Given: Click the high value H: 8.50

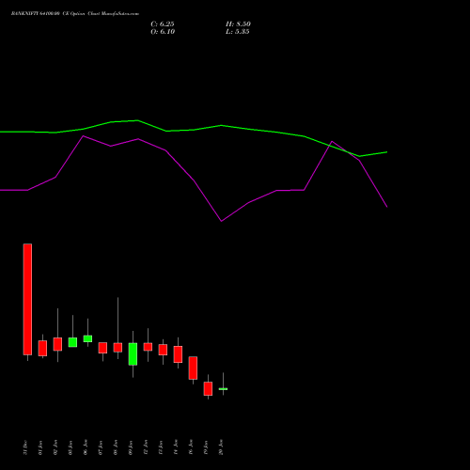Looking at the screenshot, I should click(238, 24).
